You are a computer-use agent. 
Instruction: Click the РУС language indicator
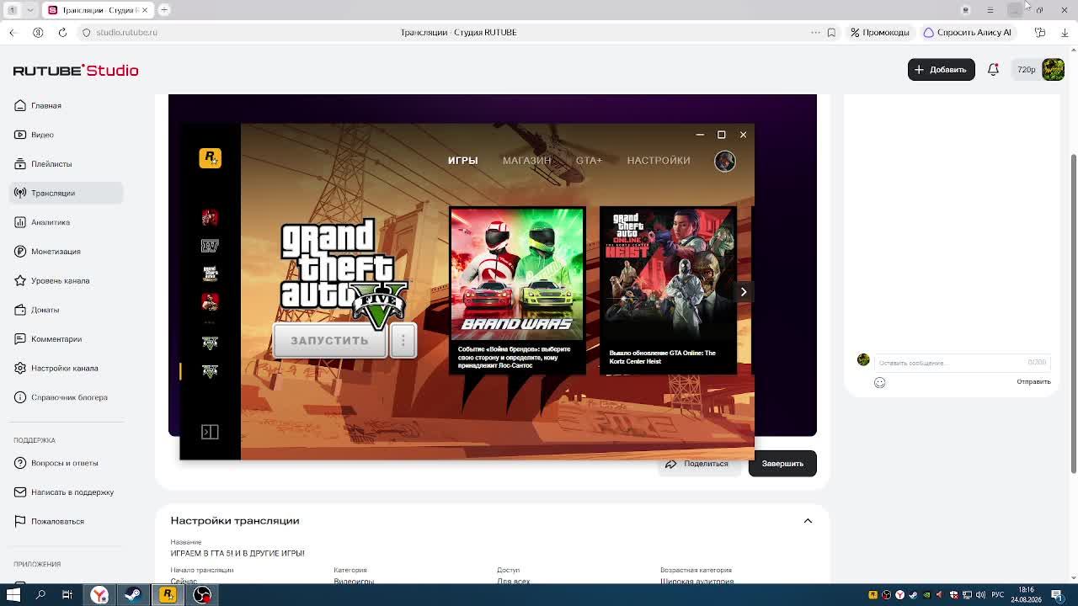click(x=996, y=595)
